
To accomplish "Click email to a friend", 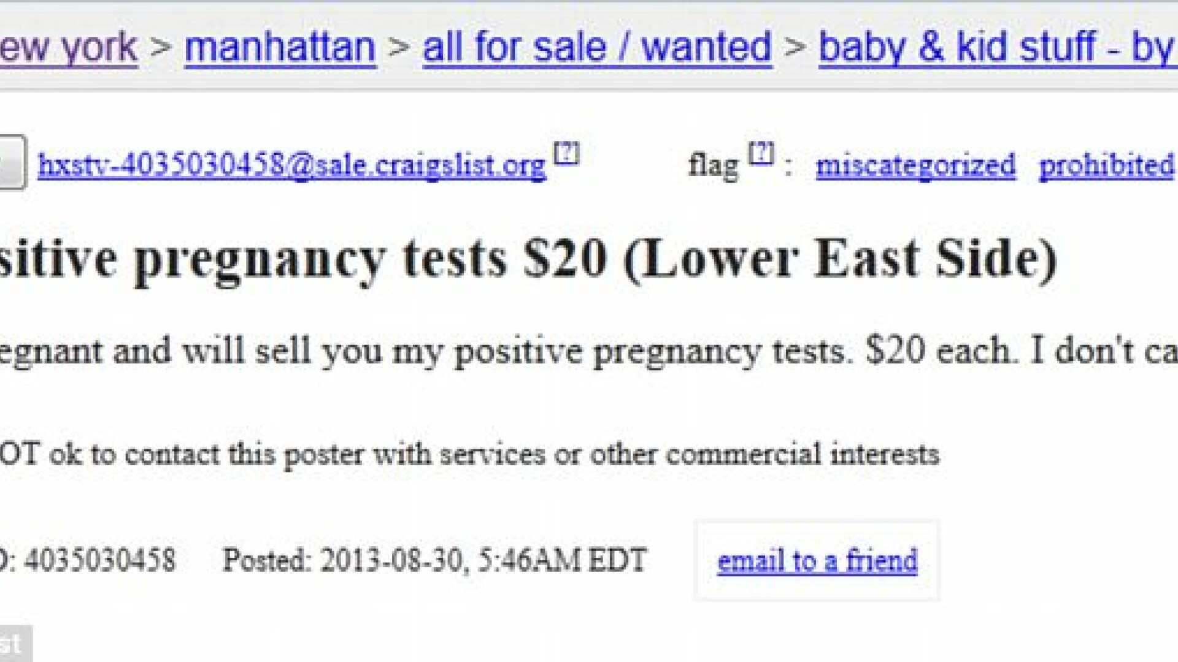I will 817,561.
